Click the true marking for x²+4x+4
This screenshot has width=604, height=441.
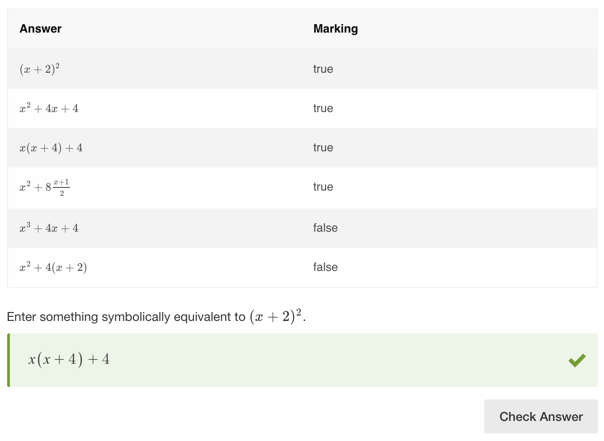tap(323, 108)
